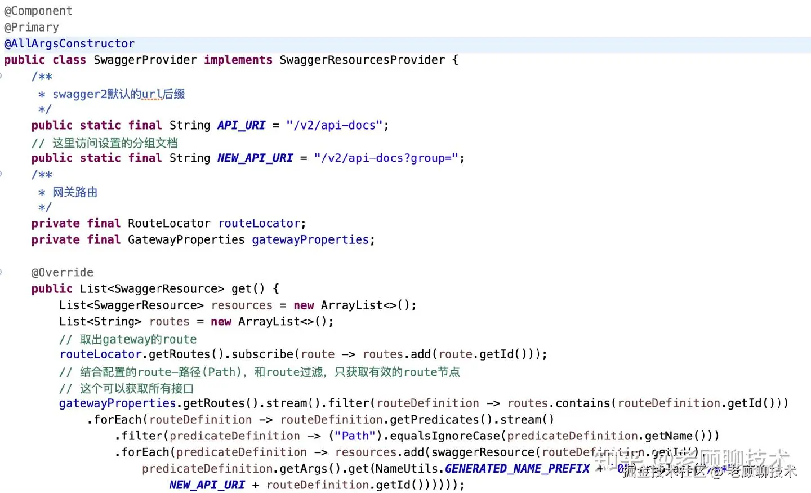Click the routeLocator field in its declaration

(x=259, y=223)
